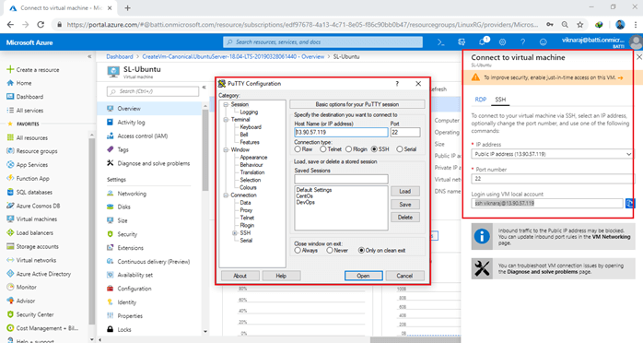This screenshot has width=643, height=343.
Task: Select the Serial connection type
Action: (400, 149)
